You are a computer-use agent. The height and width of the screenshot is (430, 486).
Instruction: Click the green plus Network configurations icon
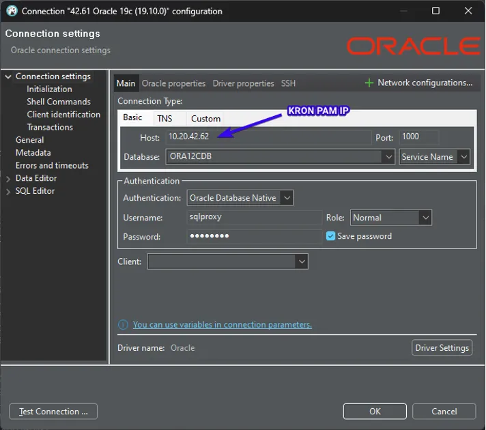click(x=369, y=83)
